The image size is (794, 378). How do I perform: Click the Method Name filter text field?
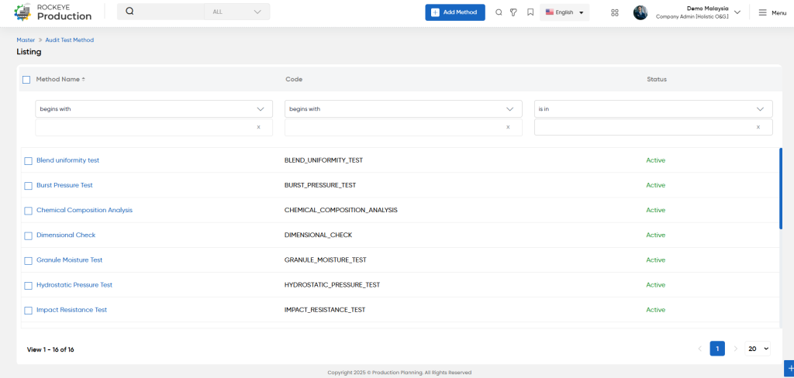[x=154, y=127]
